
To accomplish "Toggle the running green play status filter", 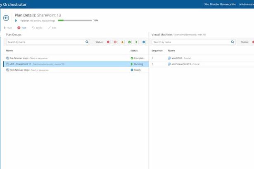I will [137, 42].
